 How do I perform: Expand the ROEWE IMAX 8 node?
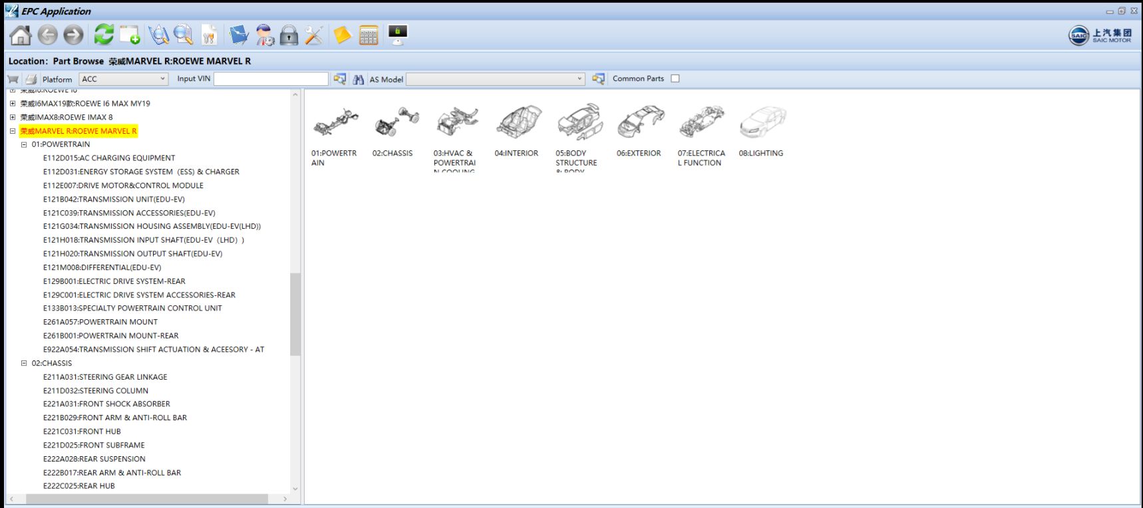(13, 117)
